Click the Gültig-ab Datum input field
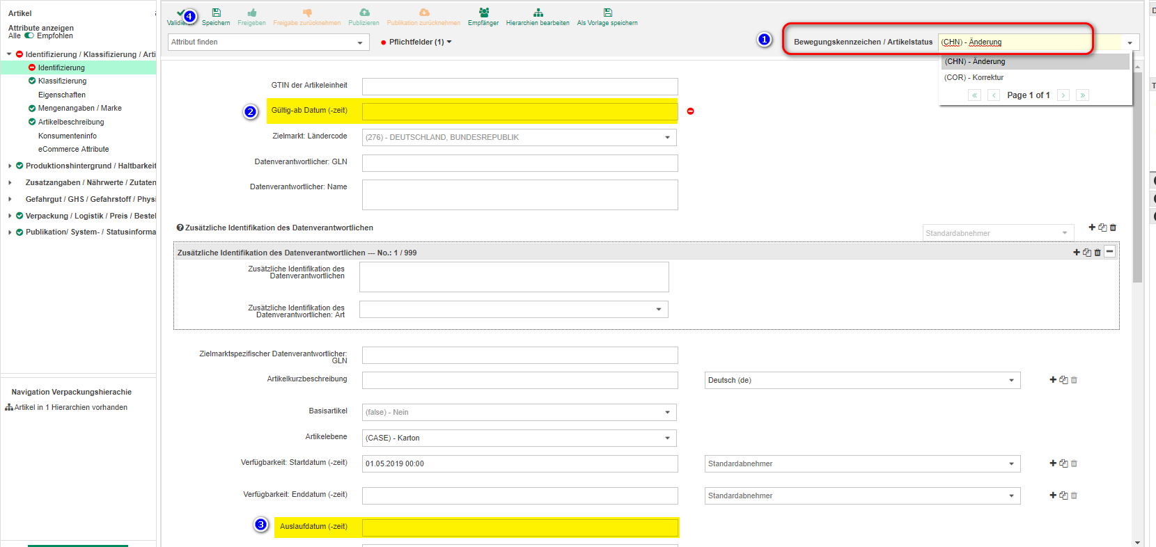1156x547 pixels. [x=520, y=111]
